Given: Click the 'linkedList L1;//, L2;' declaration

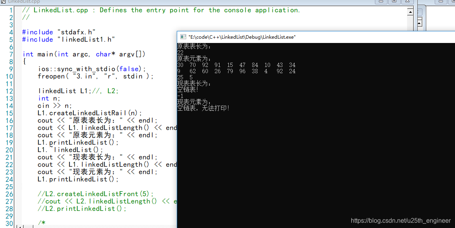Looking at the screenshot, I should tap(78, 91).
